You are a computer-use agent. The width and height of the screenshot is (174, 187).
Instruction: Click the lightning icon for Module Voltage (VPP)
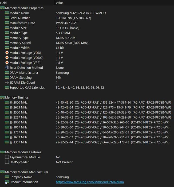[x=7, y=63]
